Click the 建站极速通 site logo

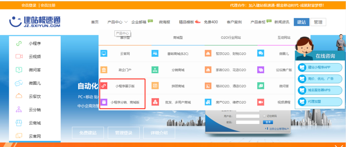(35, 22)
